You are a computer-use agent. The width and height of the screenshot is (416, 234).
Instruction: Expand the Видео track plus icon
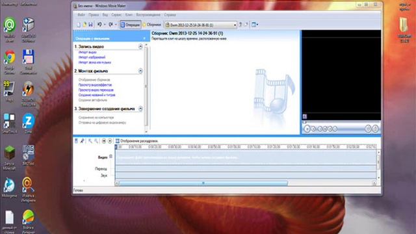(x=111, y=157)
